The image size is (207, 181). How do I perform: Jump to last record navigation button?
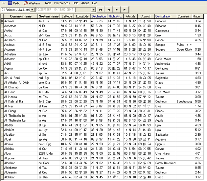[x=125, y=10]
